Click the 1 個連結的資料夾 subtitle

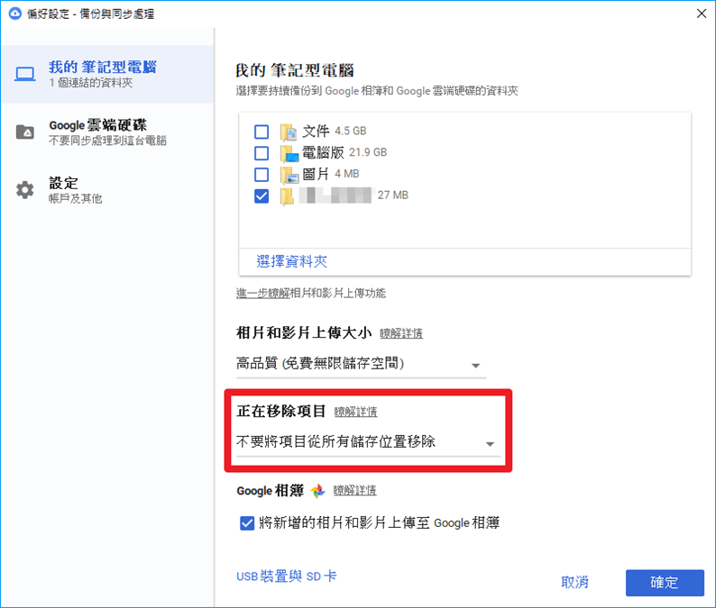click(x=91, y=83)
